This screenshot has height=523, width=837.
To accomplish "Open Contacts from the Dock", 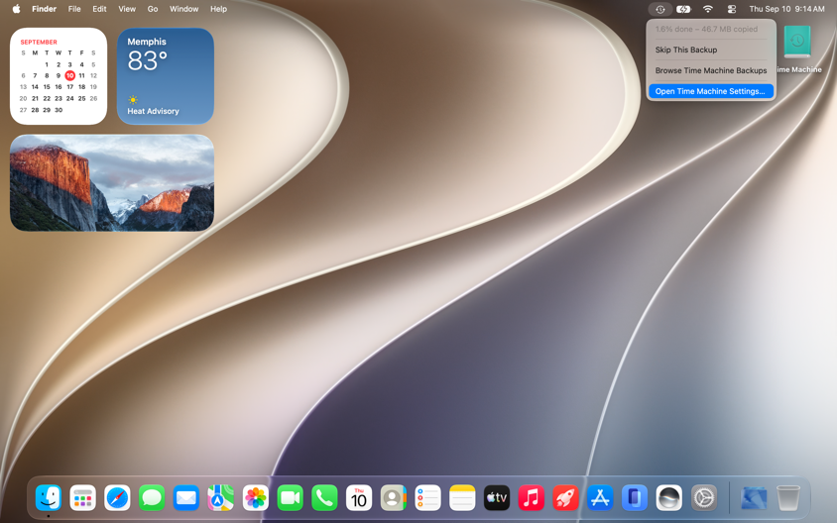I will coord(394,498).
